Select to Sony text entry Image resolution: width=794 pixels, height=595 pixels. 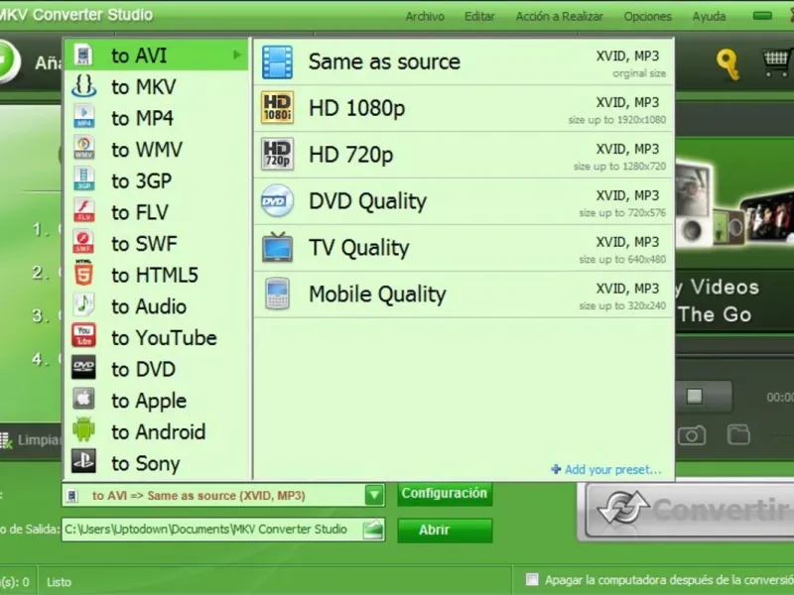145,463
